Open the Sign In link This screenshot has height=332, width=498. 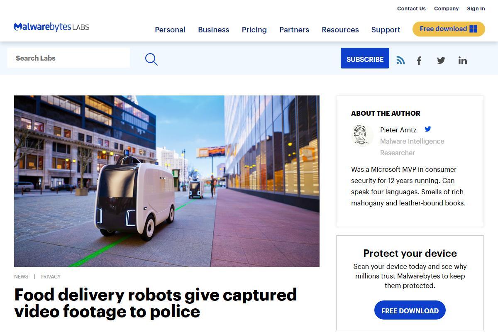point(476,8)
